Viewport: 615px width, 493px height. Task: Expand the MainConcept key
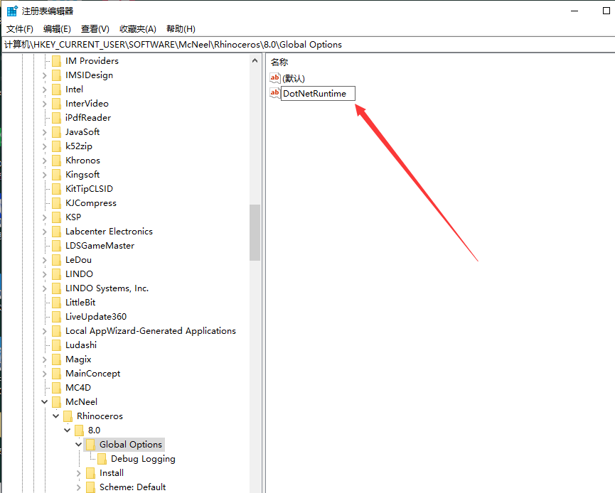coord(44,374)
